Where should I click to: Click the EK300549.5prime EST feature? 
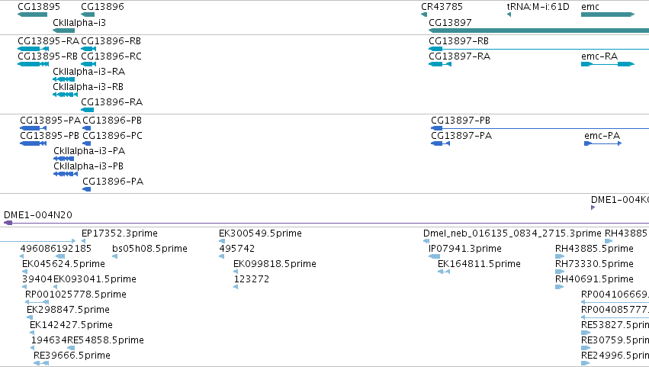coord(222,241)
